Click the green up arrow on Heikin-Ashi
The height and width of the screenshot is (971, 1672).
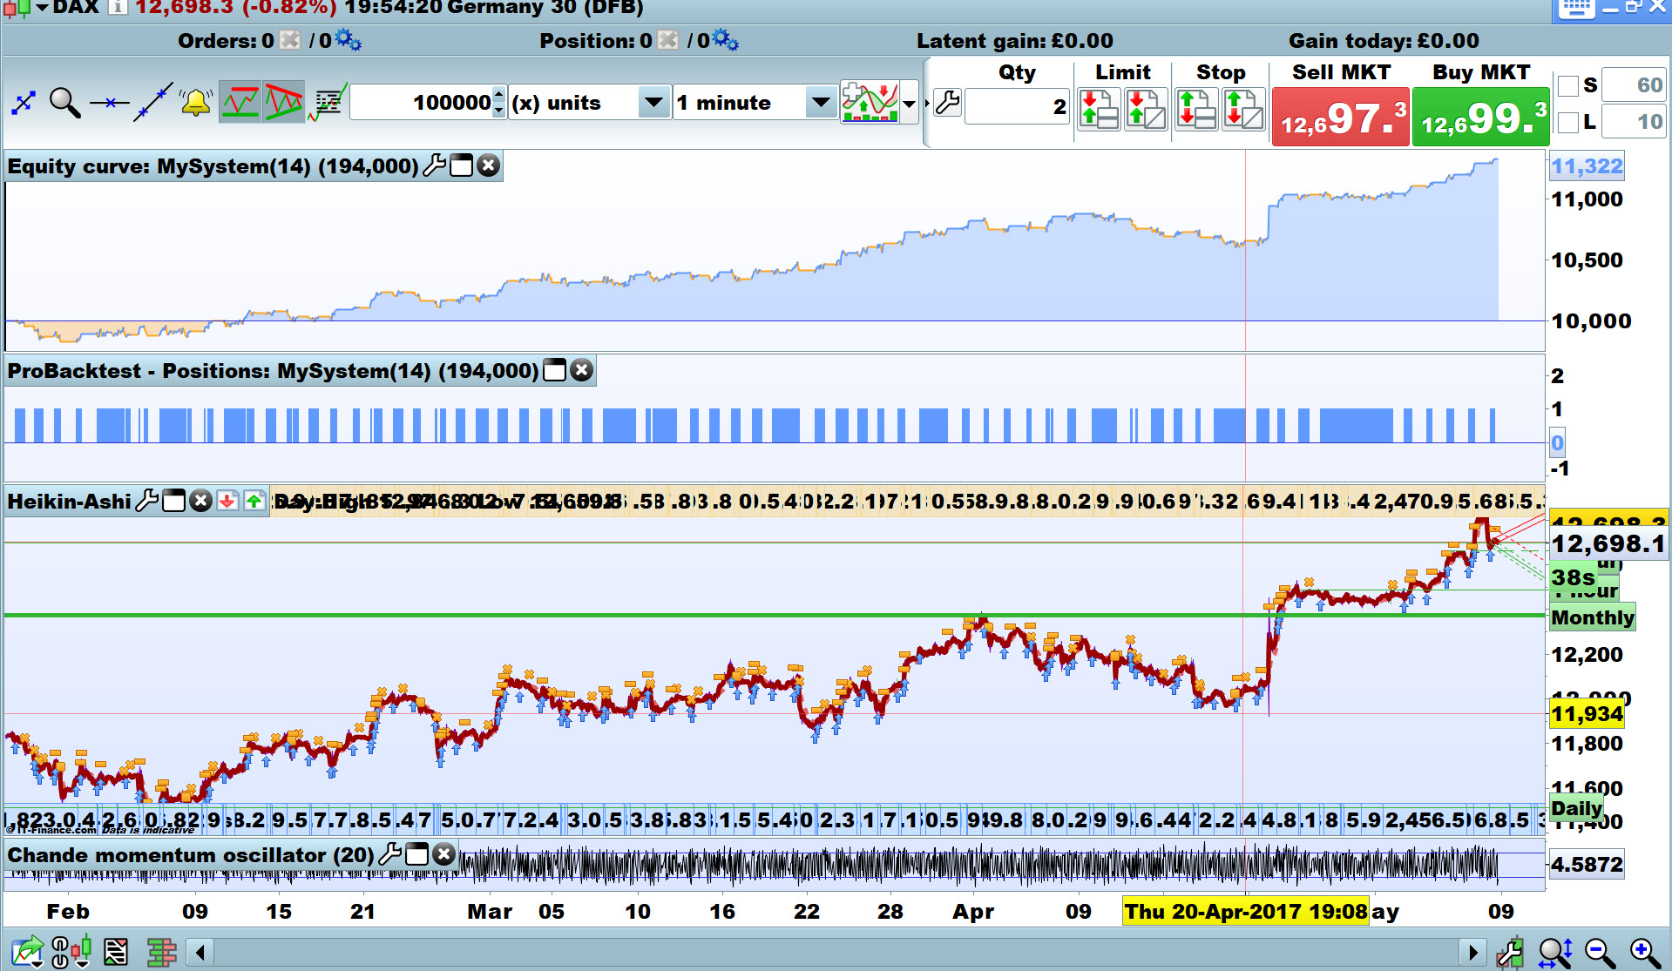[254, 501]
